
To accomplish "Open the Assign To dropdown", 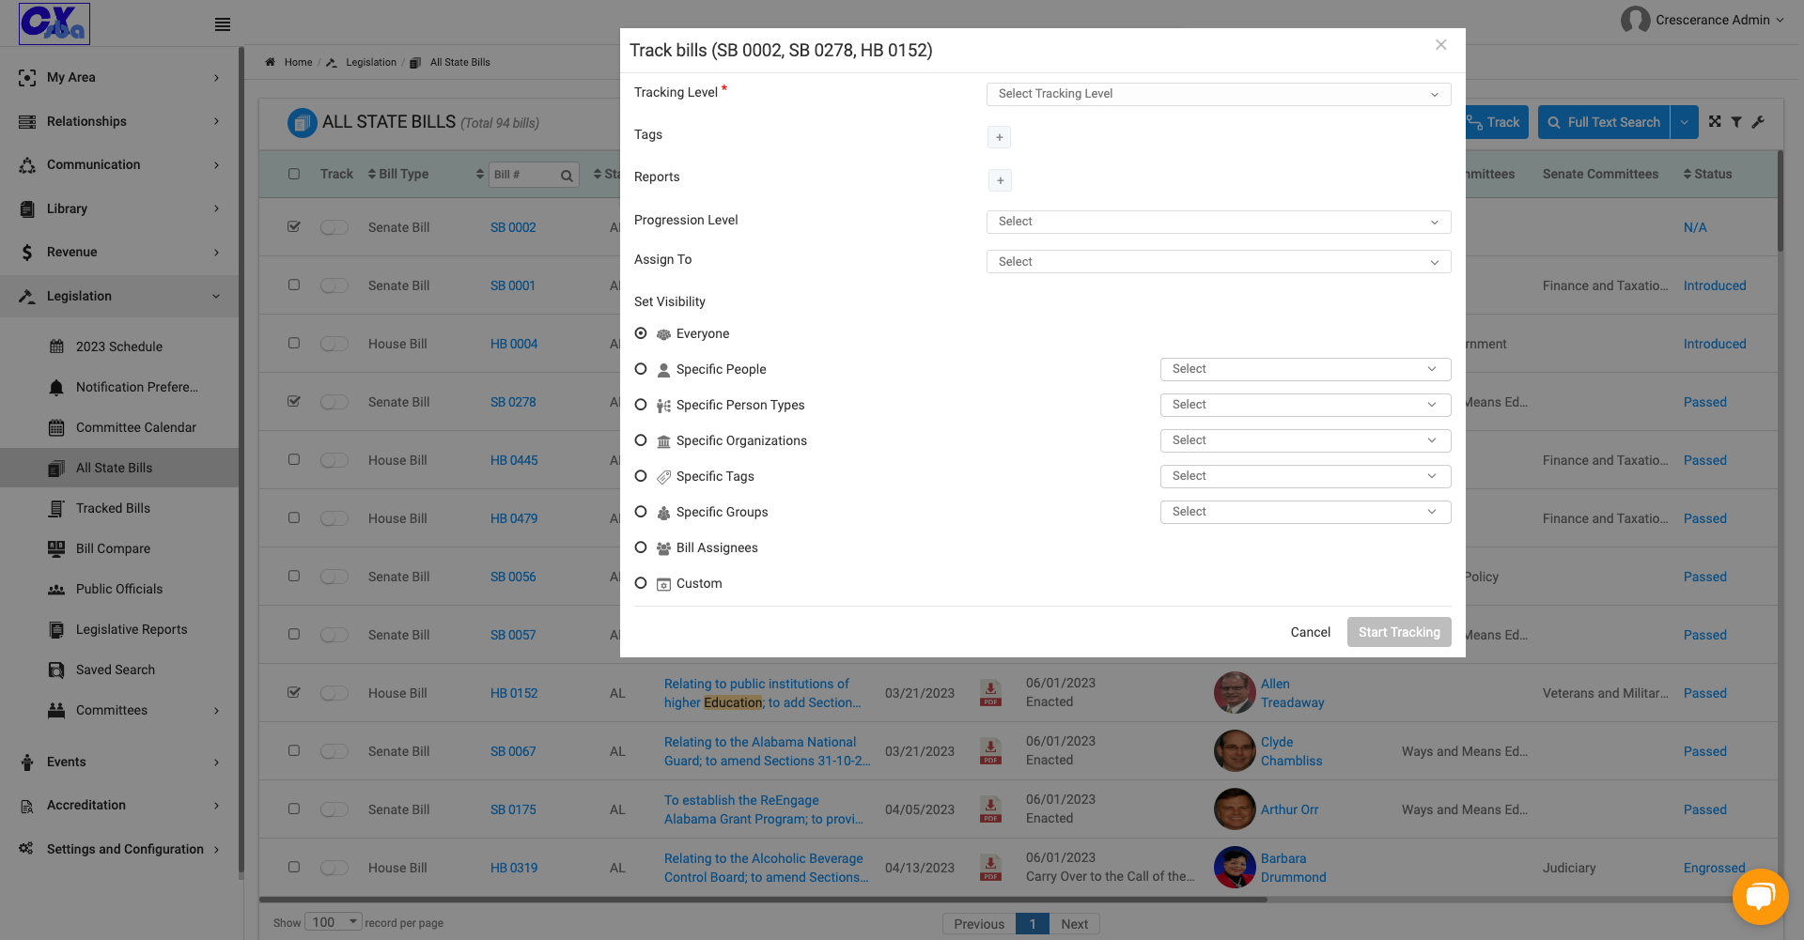I will 1219,262.
